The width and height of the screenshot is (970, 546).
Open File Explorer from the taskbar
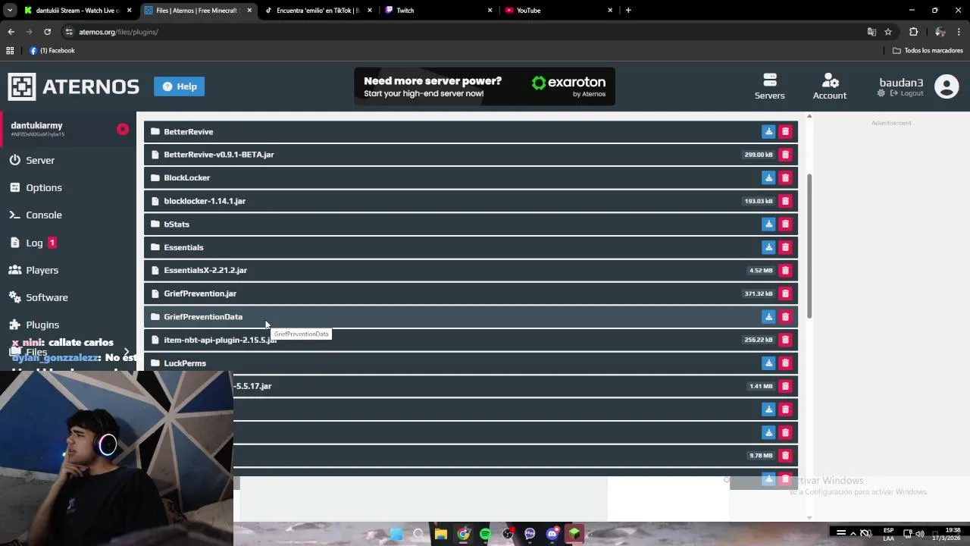(x=440, y=534)
